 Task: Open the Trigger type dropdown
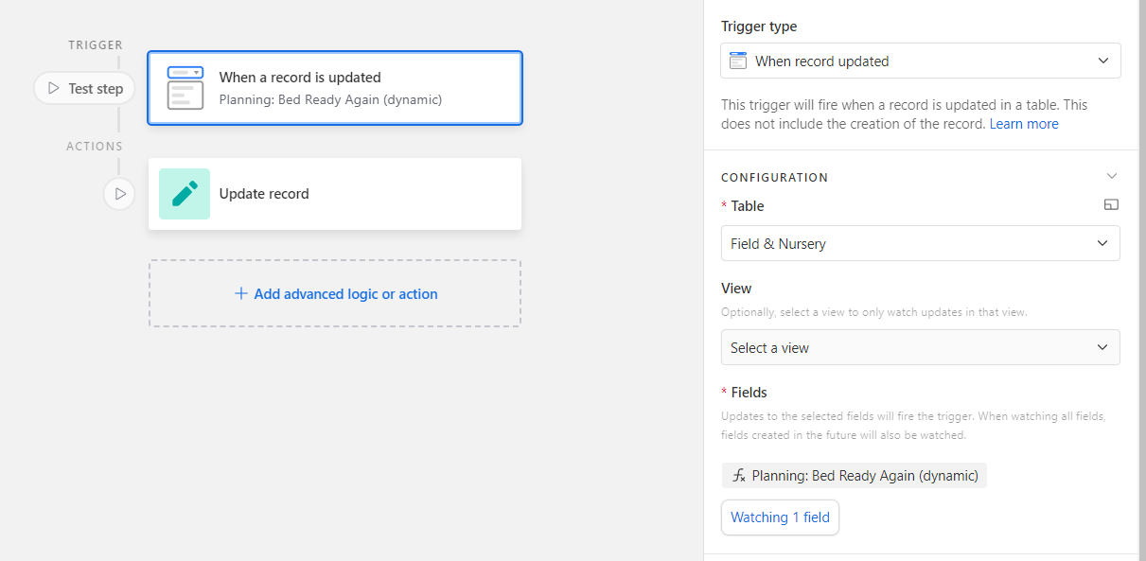(x=921, y=61)
